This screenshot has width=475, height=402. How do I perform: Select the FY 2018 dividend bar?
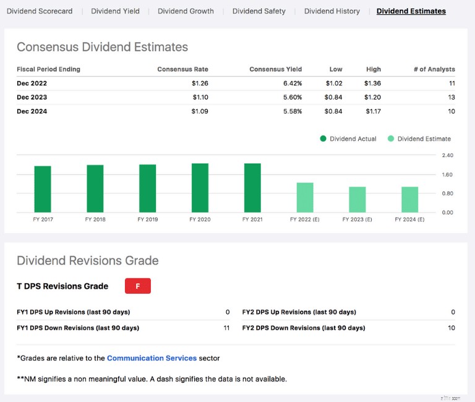(95, 189)
